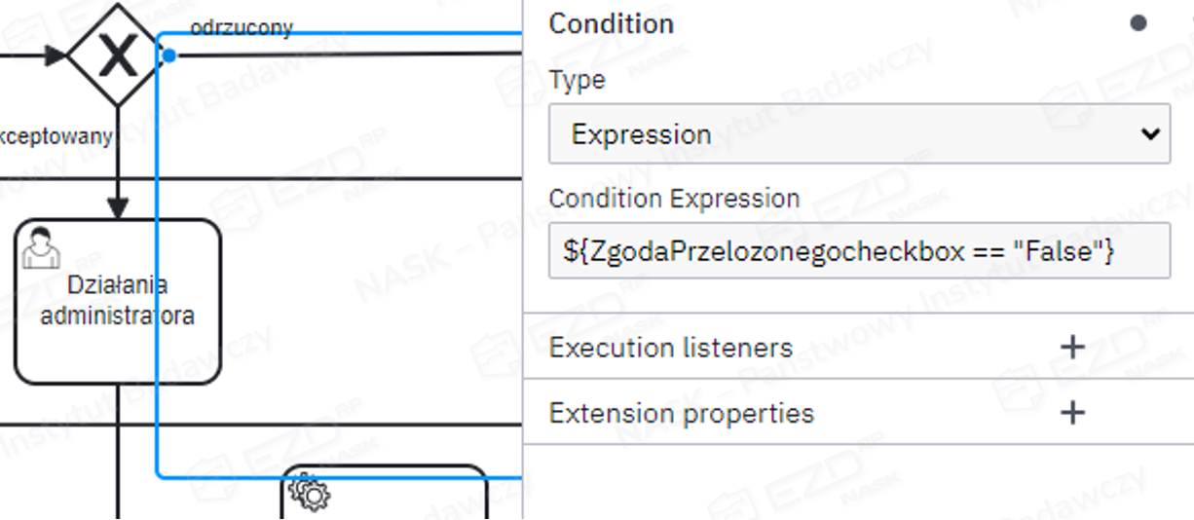Click the "Condition Expression" field label

click(674, 199)
